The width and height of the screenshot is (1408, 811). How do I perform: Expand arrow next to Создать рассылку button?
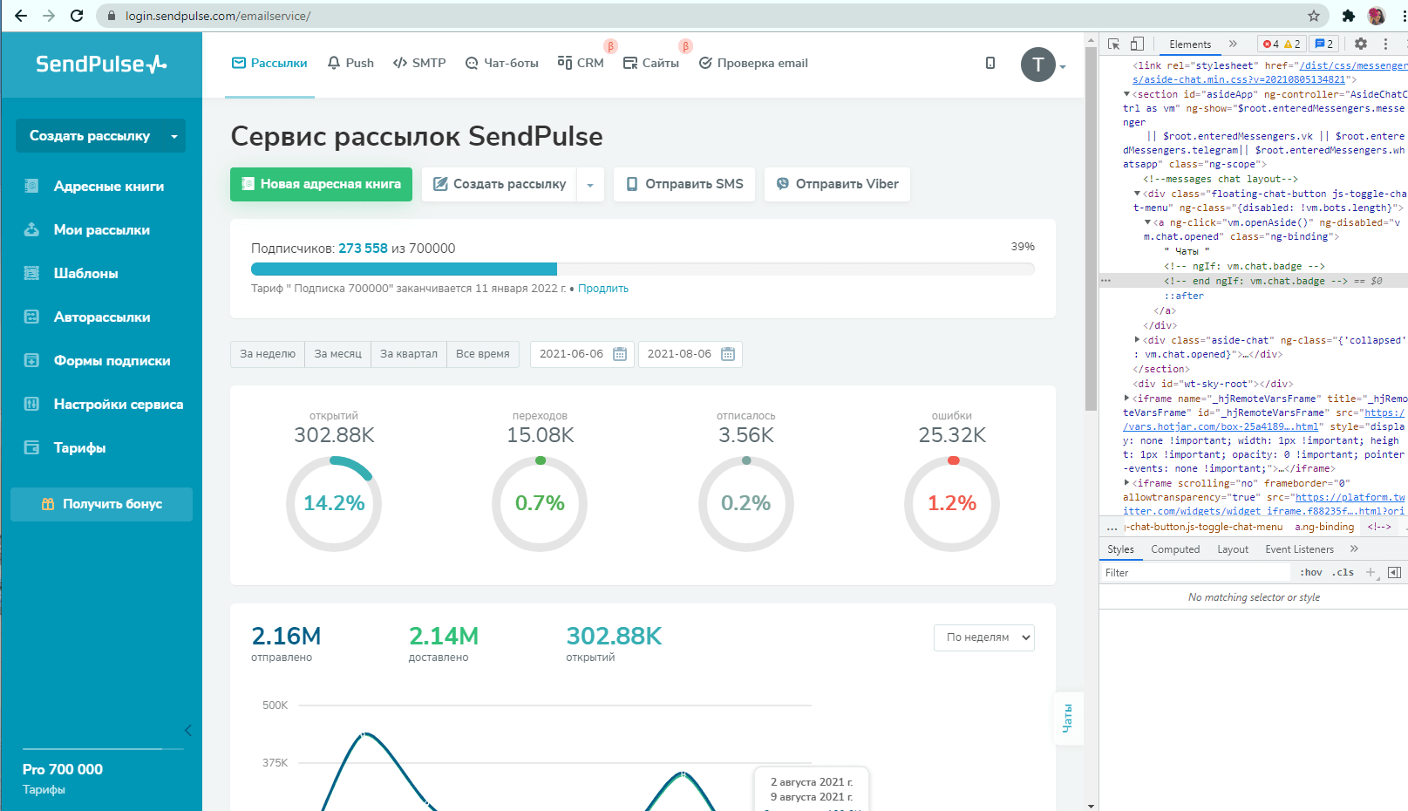point(590,185)
